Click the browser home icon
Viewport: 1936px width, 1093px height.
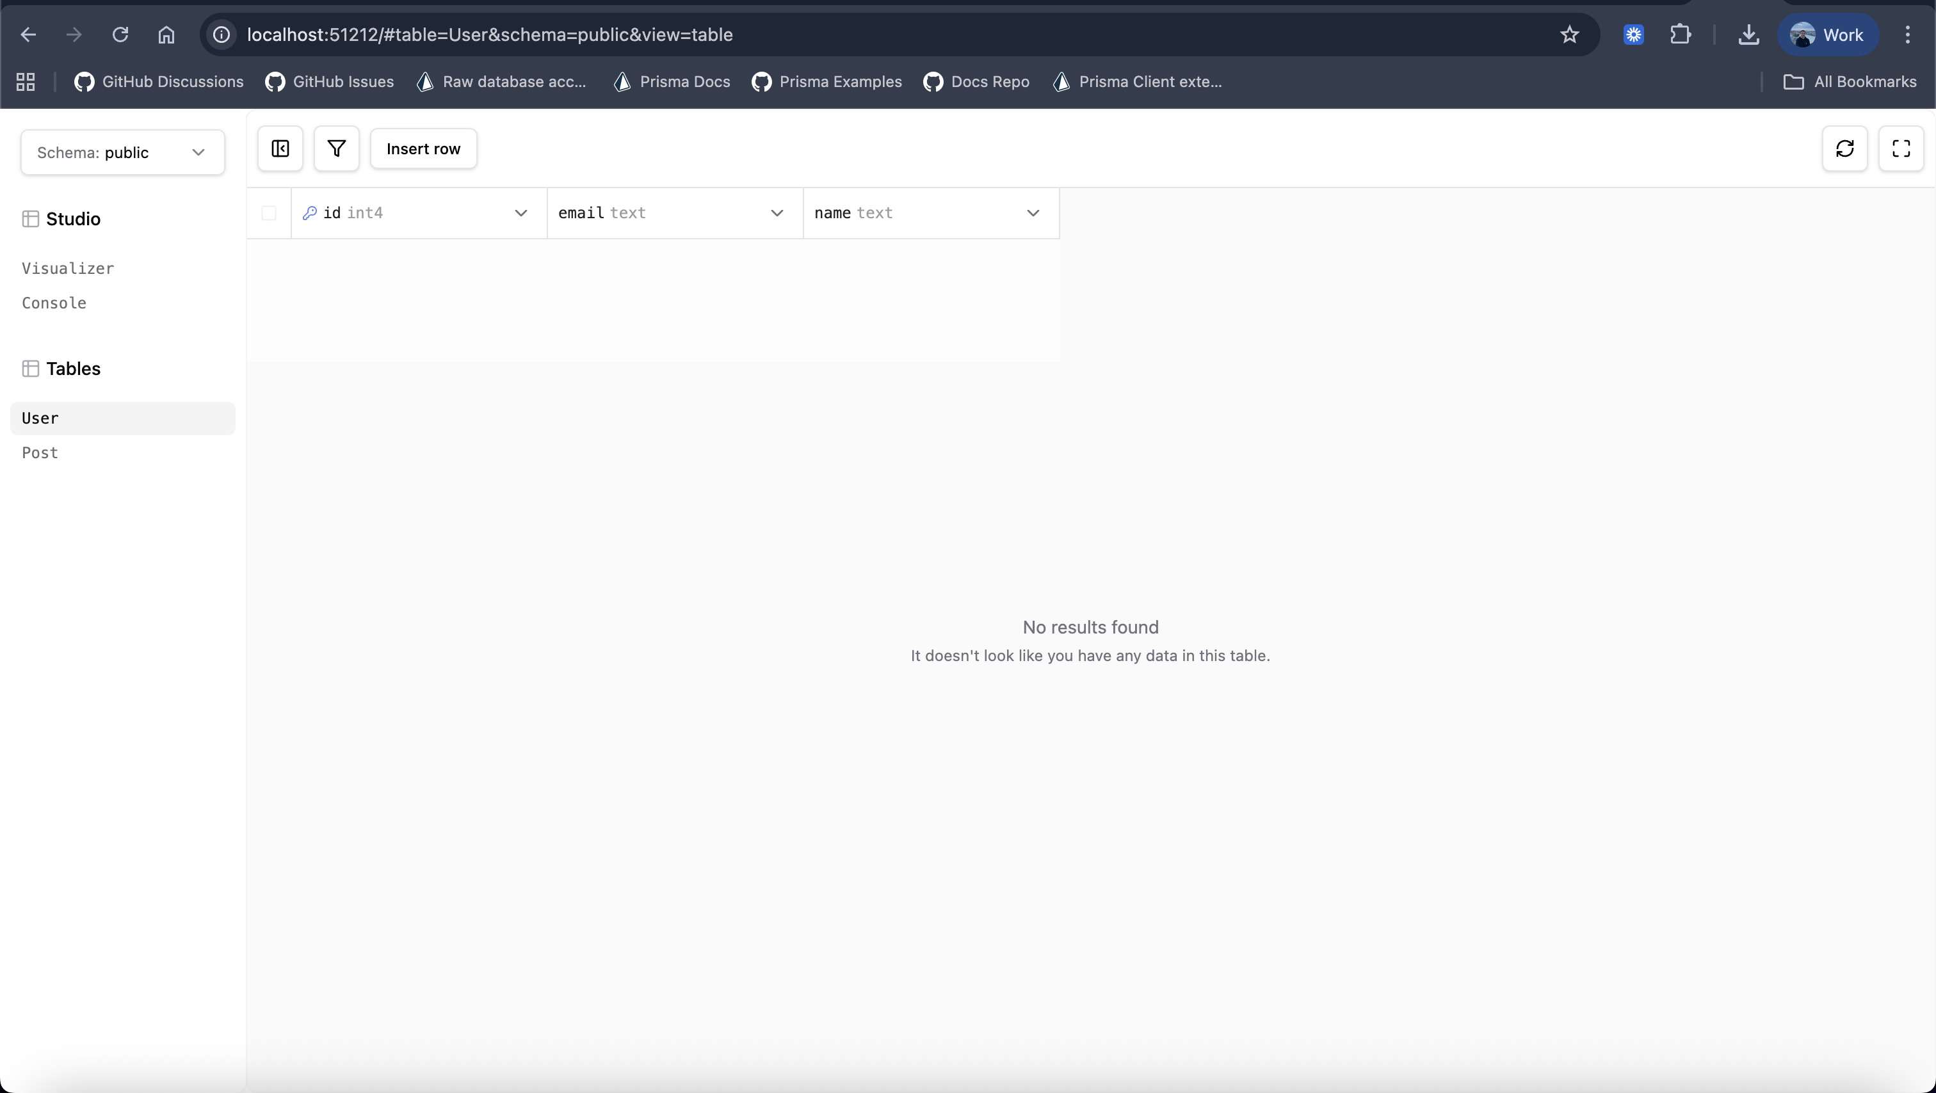pyautogui.click(x=166, y=35)
